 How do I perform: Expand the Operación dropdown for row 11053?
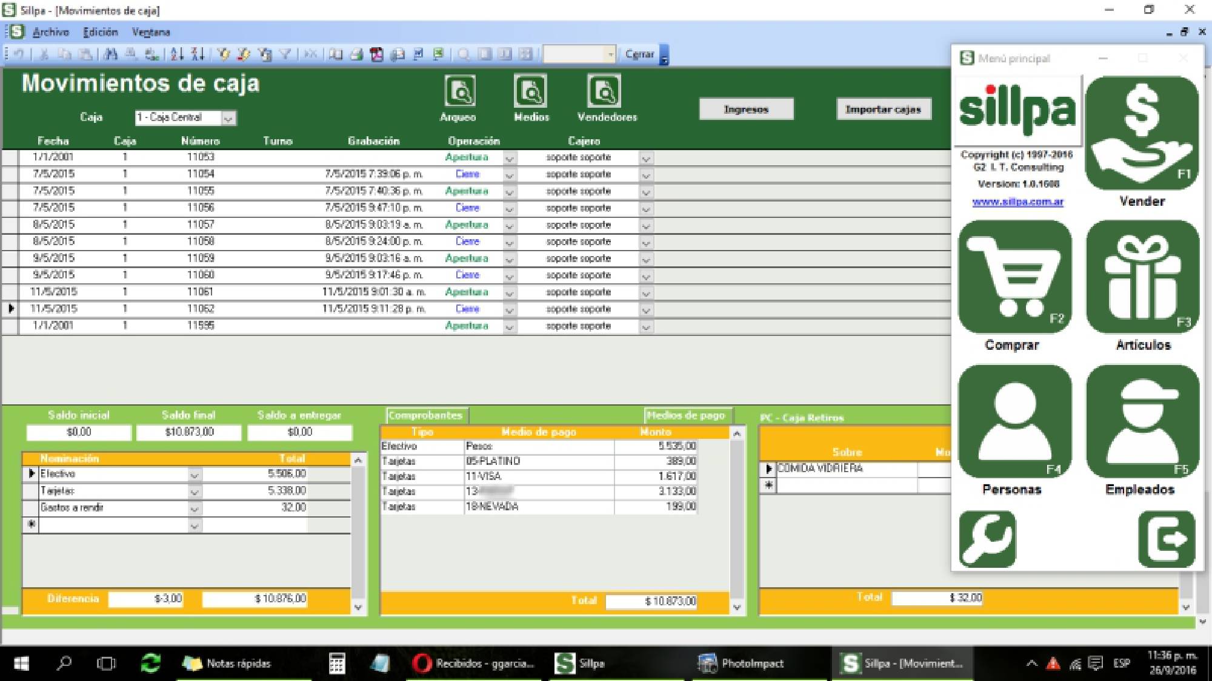pos(508,157)
